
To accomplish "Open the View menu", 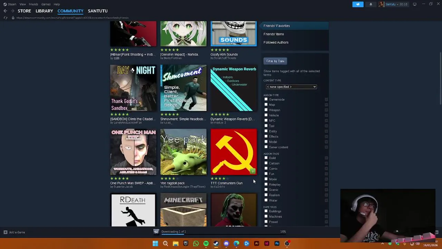I will point(22,4).
